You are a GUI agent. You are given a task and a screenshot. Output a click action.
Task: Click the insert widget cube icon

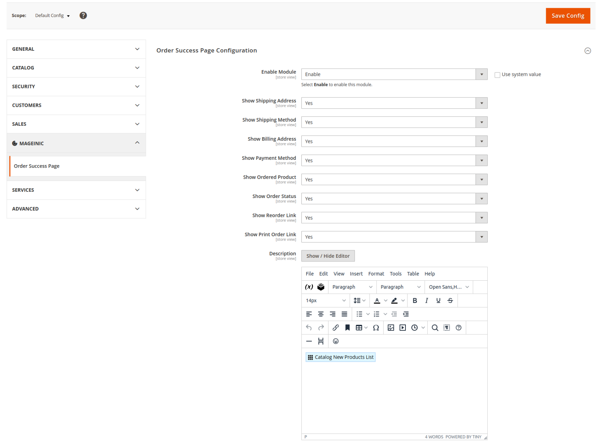pyautogui.click(x=321, y=287)
